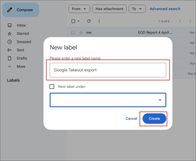Open Drafts in the sidebar
Image resolution: width=196 pixels, height=161 pixels.
[22, 58]
